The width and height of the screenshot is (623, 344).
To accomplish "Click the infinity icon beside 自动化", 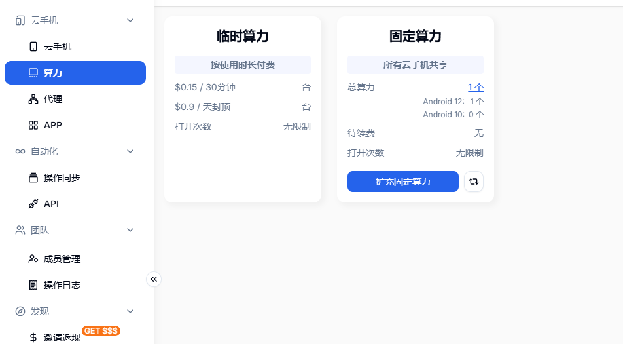I will click(20, 151).
